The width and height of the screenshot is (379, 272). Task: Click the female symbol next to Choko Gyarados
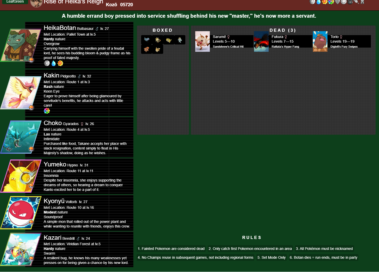tap(82, 124)
